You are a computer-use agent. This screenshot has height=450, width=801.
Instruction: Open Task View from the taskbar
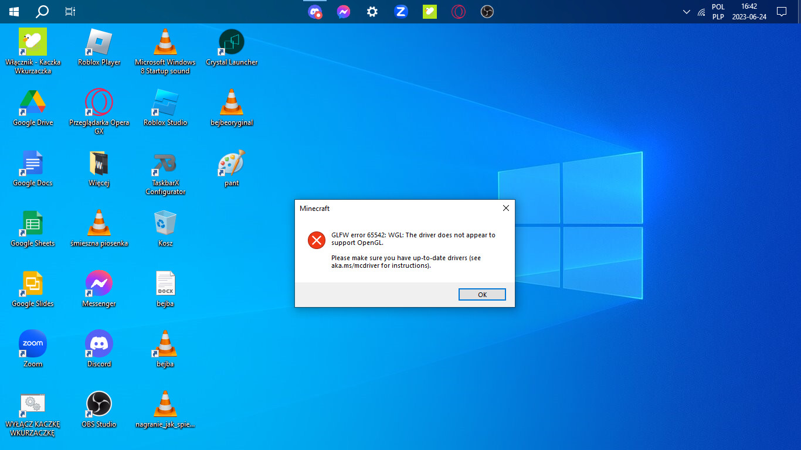click(x=70, y=12)
